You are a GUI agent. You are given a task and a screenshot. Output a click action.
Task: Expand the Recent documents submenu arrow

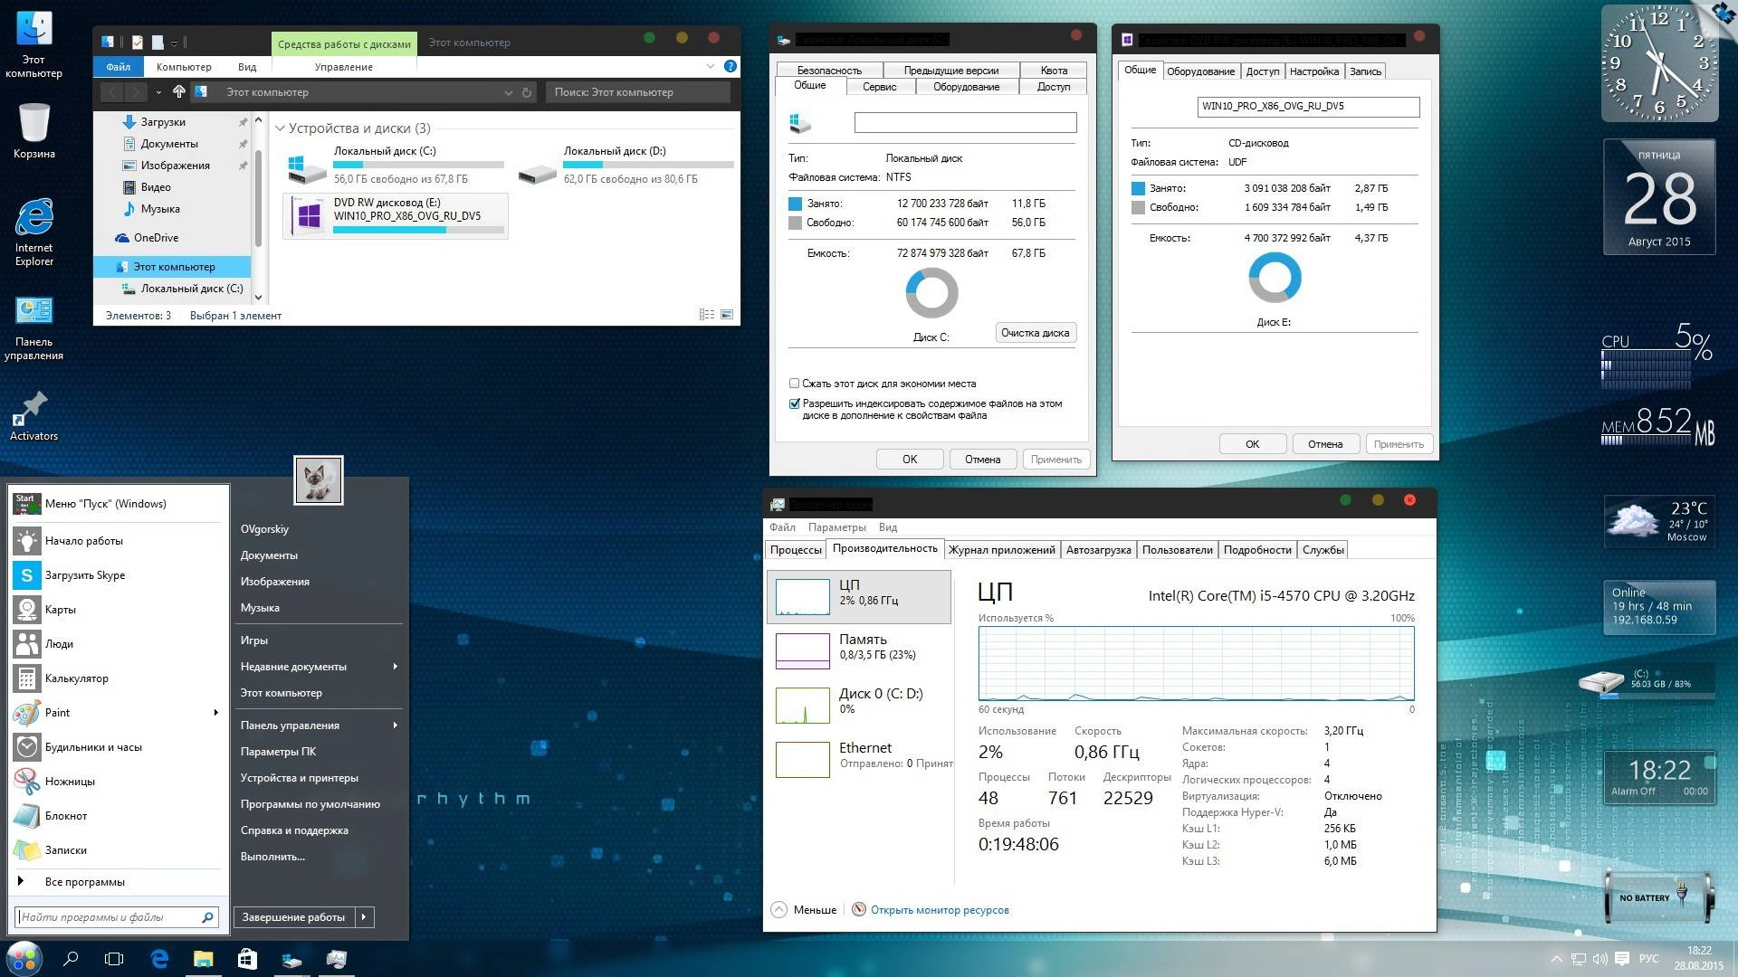pos(395,667)
